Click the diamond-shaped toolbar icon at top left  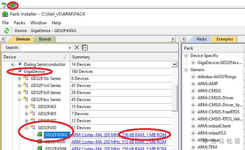4,5
